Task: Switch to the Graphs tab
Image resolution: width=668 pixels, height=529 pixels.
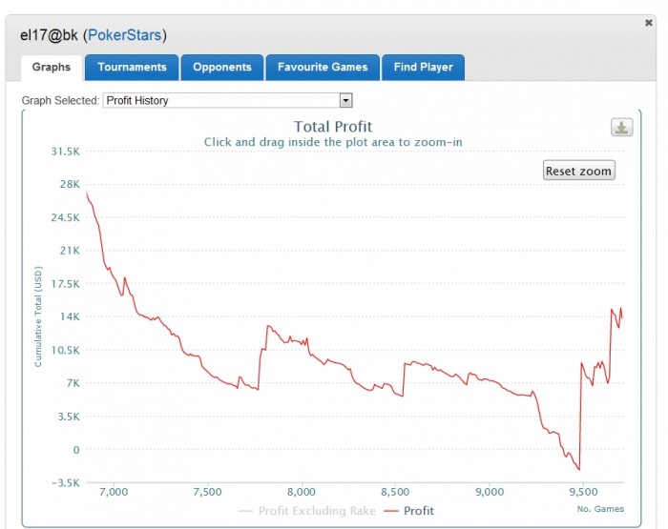Action: click(x=52, y=68)
